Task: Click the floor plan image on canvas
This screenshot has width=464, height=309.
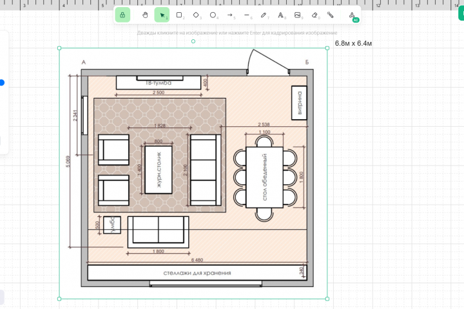Action: click(x=193, y=173)
